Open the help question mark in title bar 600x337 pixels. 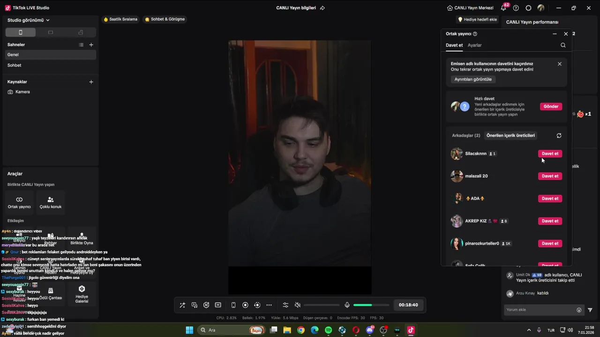point(516,8)
